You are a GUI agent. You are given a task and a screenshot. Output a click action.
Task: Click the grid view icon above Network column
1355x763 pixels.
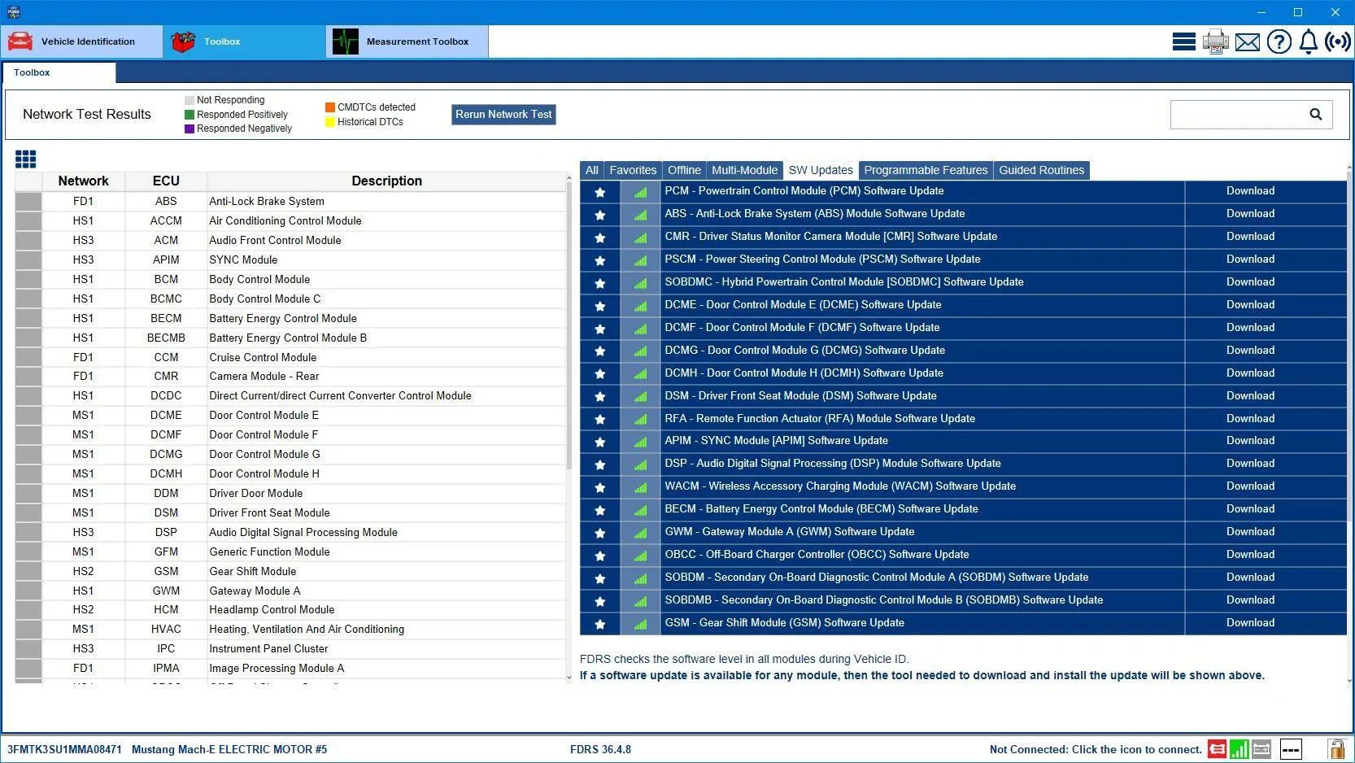[26, 159]
